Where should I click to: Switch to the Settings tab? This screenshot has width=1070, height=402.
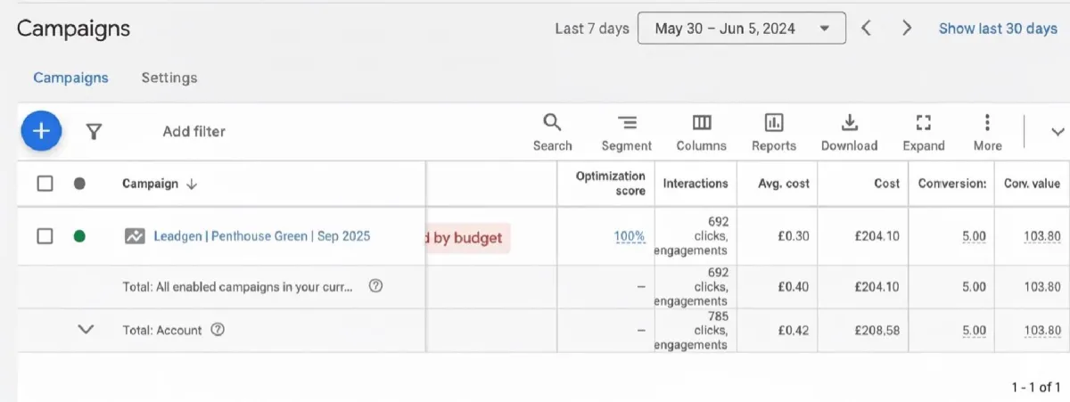point(169,78)
